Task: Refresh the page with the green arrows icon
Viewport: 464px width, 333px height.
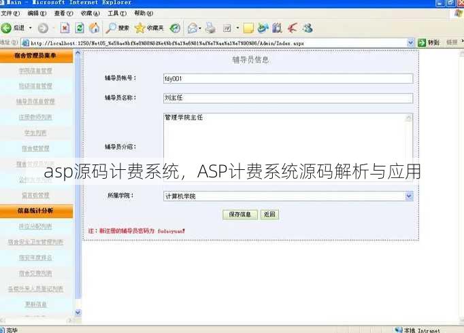Action: pyautogui.click(x=80, y=28)
